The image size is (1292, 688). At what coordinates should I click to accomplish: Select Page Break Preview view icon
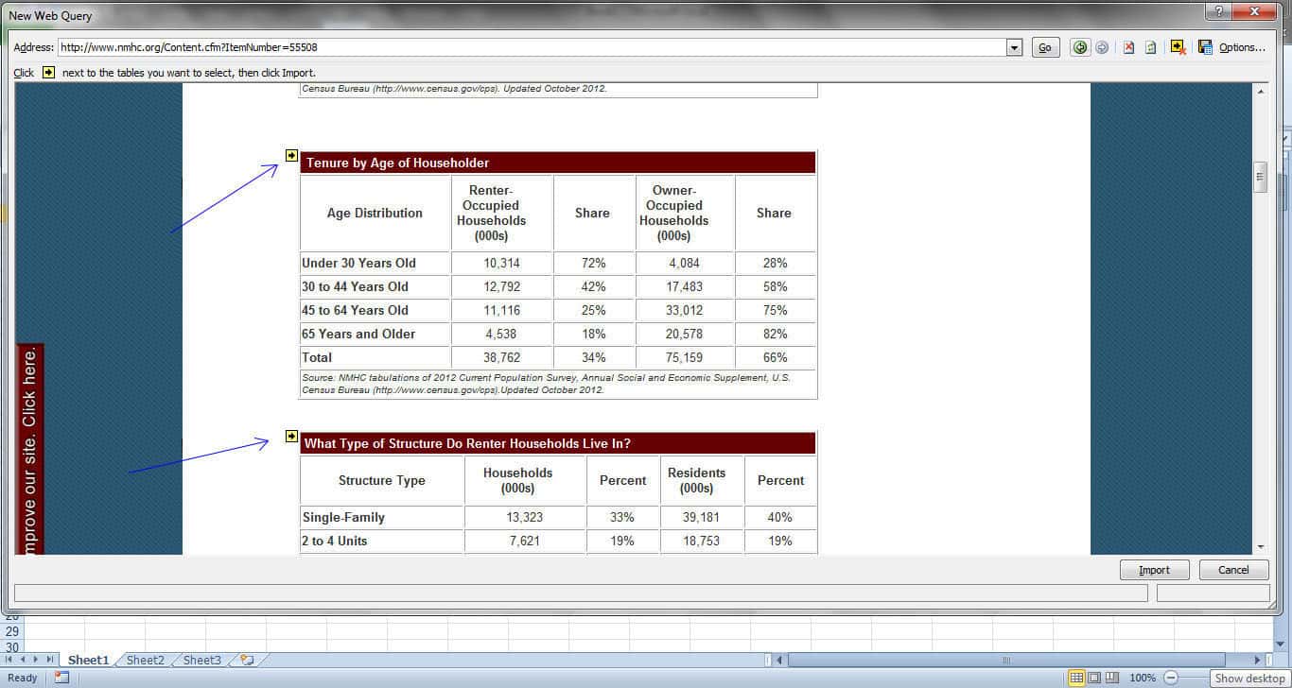pos(1112,678)
